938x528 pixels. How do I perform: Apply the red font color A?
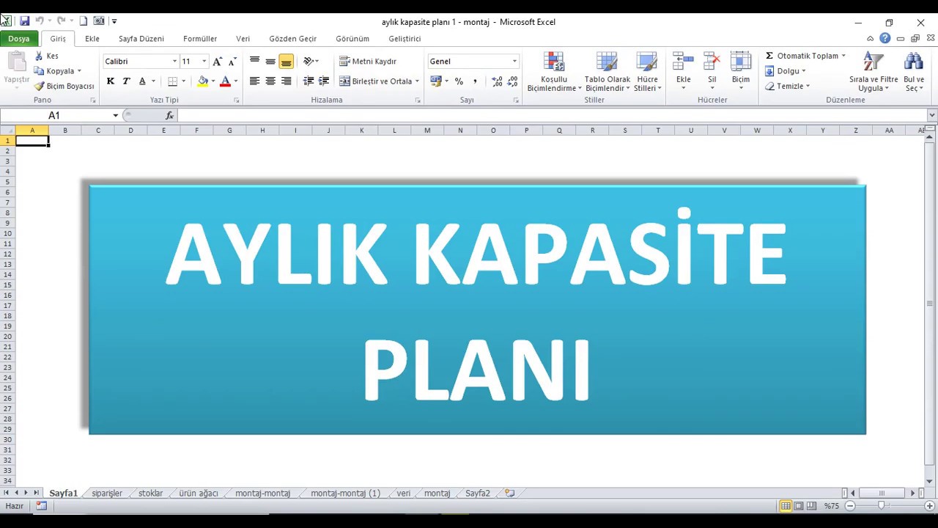(x=225, y=81)
